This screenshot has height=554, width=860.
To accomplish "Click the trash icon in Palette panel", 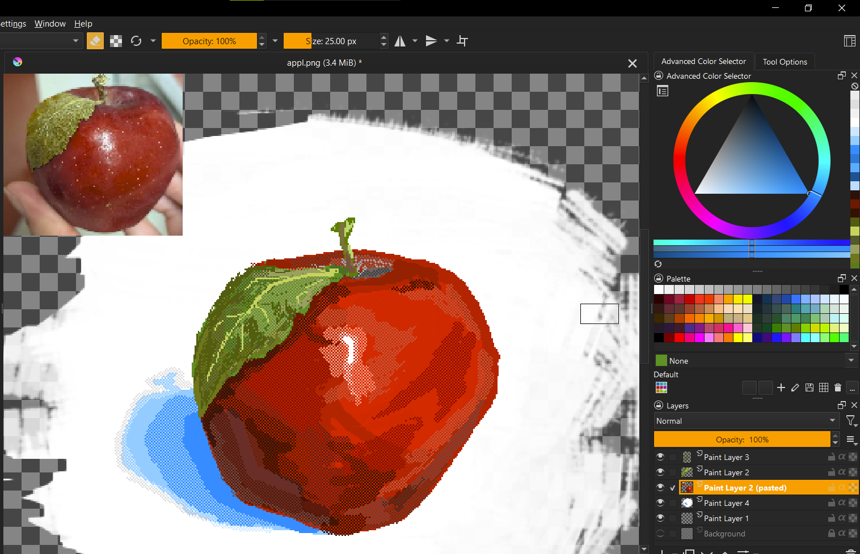I will coord(838,387).
